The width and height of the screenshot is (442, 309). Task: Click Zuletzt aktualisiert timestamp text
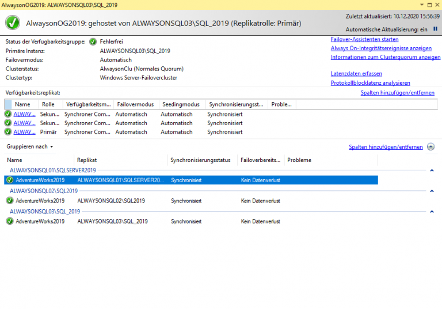click(x=393, y=16)
